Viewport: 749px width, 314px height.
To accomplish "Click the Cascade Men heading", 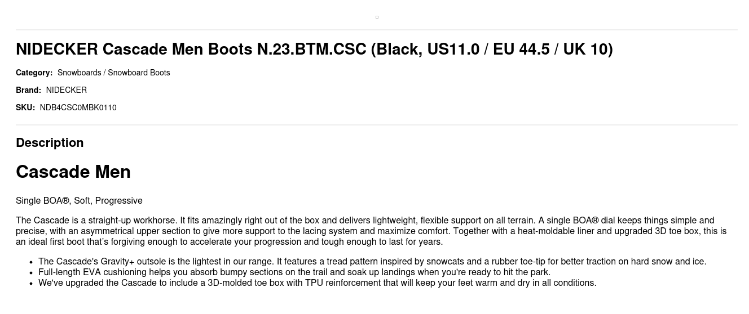I will (73, 172).
